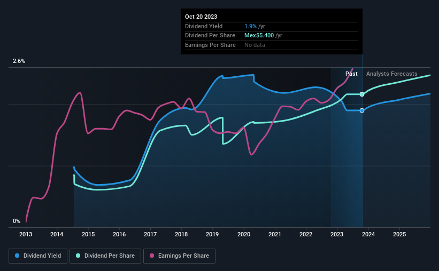Toggle the Dividend Yield legend button
Image resolution: width=439 pixels, height=271 pixels.
pos(38,256)
